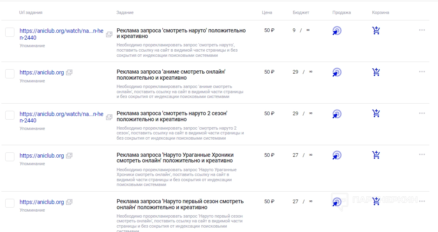Tick the checkbox for 'Наруто первый сезон' row
438x232 pixels.
pyautogui.click(x=10, y=203)
